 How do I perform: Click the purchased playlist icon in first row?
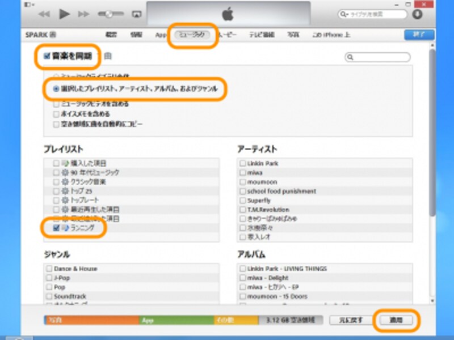point(65,163)
